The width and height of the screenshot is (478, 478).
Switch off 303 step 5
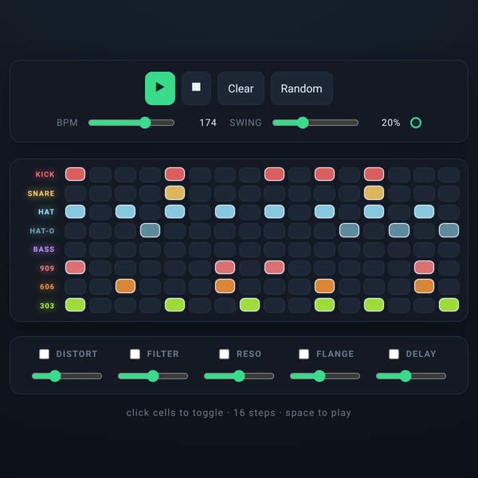(x=174, y=305)
